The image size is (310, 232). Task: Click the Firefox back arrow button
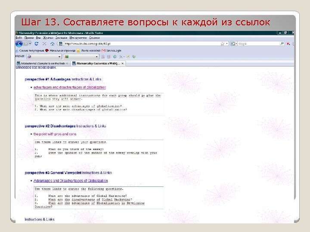coord(19,43)
